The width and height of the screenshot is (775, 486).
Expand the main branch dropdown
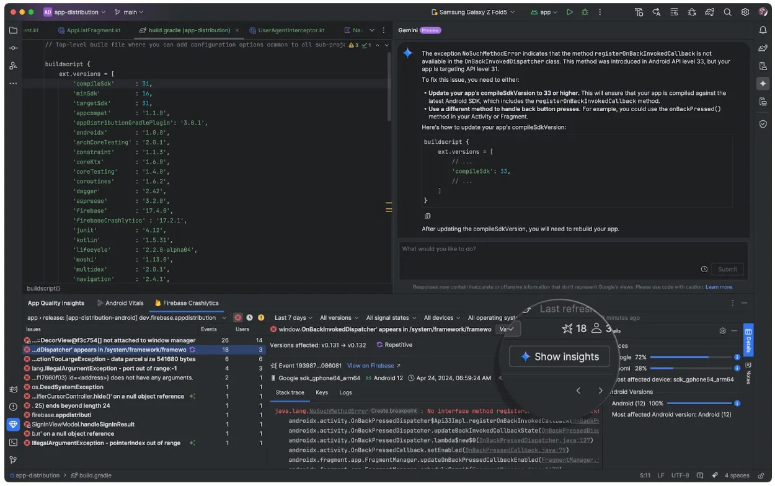(x=132, y=12)
